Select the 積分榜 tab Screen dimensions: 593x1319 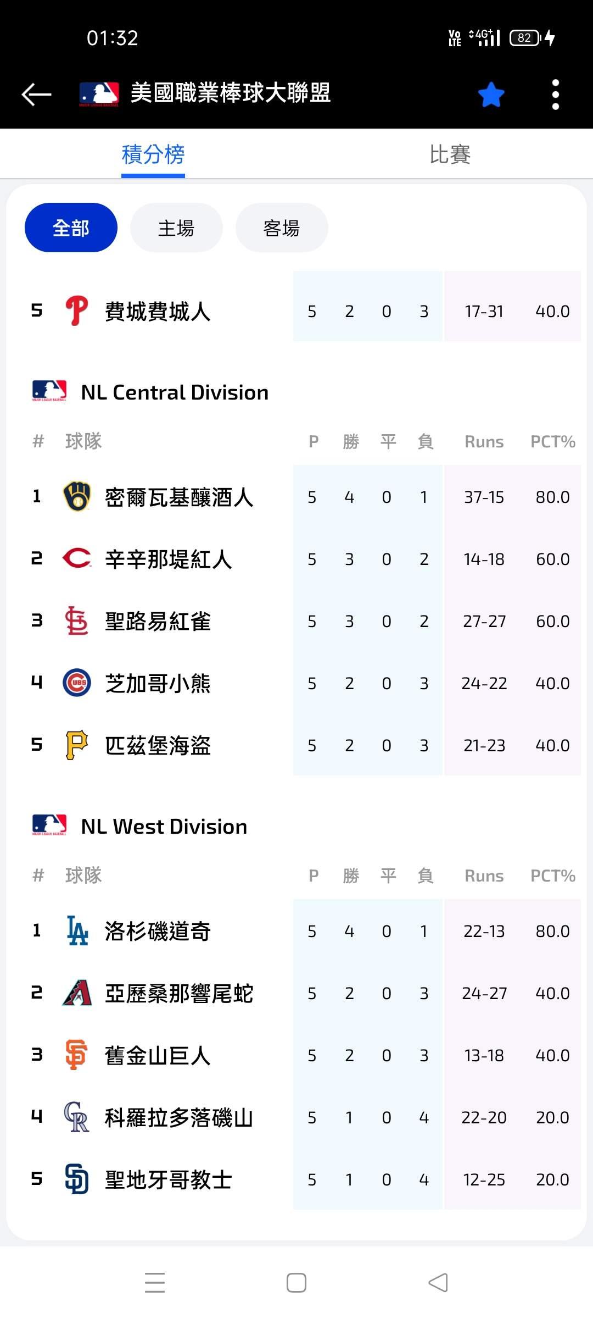(153, 154)
